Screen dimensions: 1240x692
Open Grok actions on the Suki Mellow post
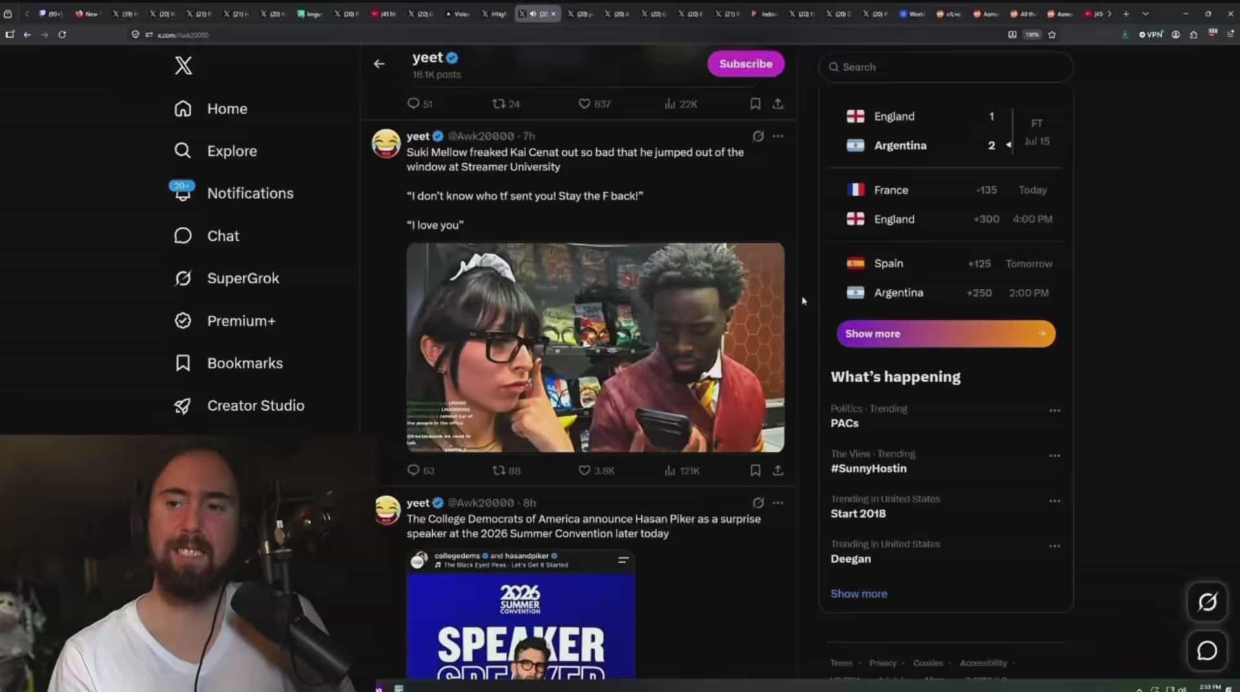click(758, 136)
